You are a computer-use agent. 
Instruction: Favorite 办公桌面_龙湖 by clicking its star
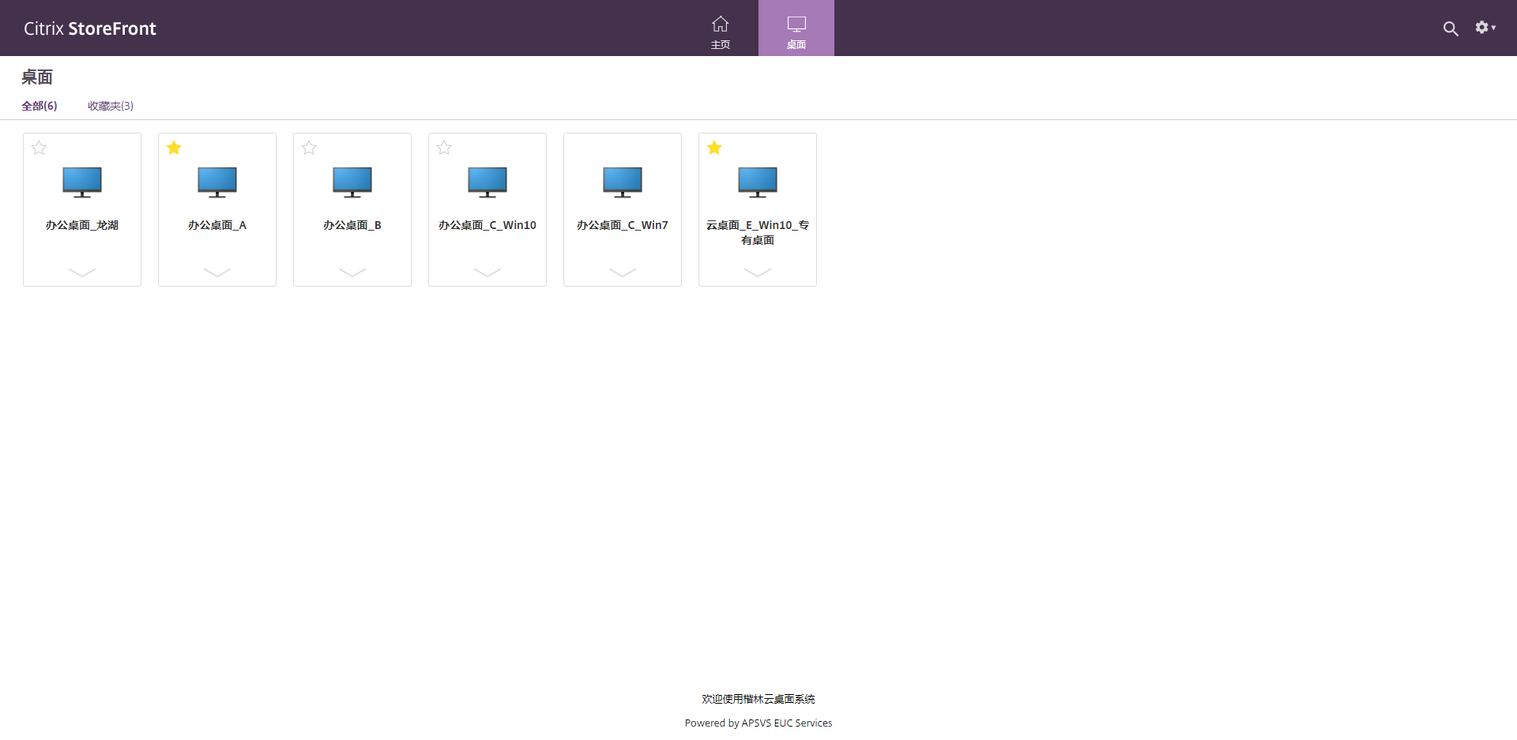point(39,148)
